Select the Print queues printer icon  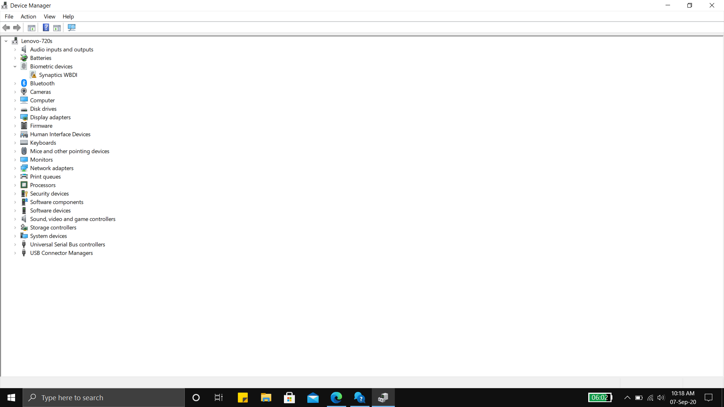pos(24,176)
